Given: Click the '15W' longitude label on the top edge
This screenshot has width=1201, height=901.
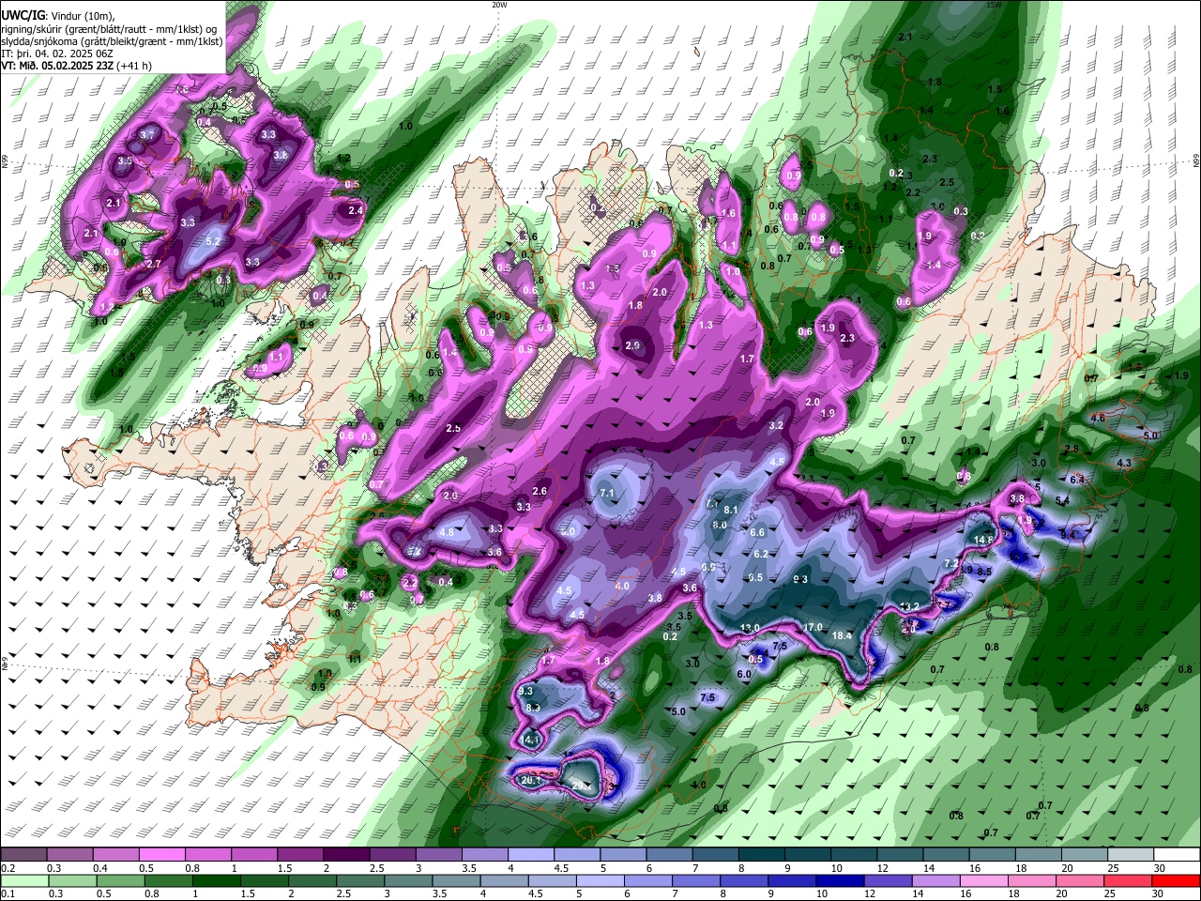Looking at the screenshot, I should [x=993, y=5].
